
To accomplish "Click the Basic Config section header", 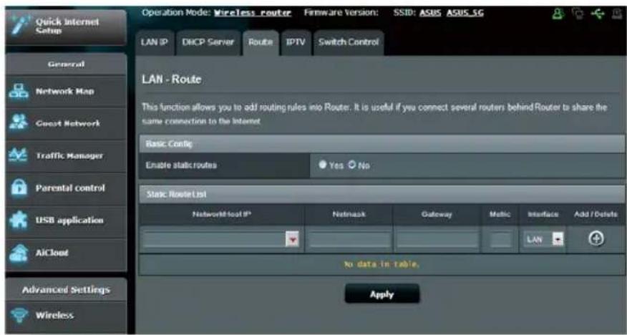I will (x=381, y=143).
